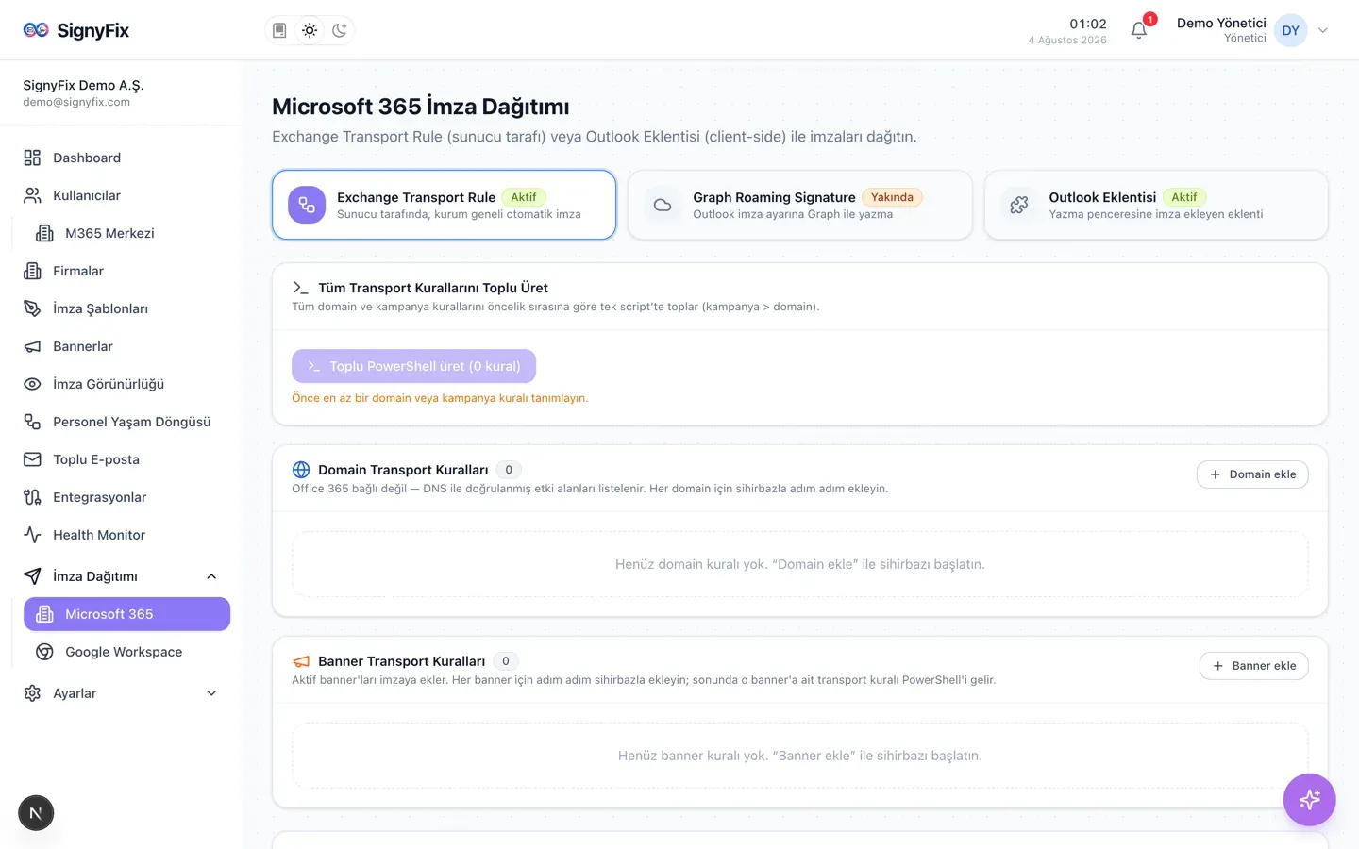This screenshot has width=1359, height=849.
Task: Click the Ayarlar gear icon
Action: pyautogui.click(x=32, y=693)
